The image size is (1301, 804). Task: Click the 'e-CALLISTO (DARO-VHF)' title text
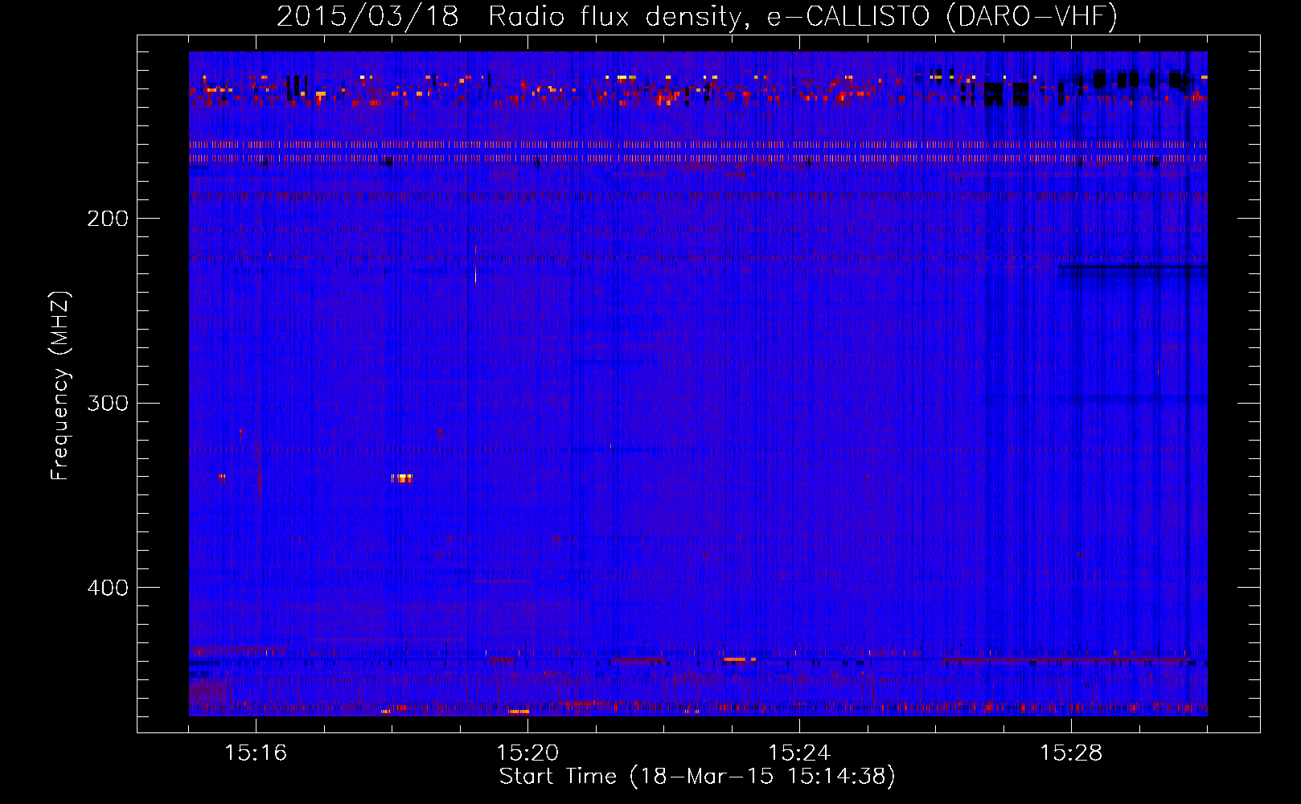click(942, 16)
